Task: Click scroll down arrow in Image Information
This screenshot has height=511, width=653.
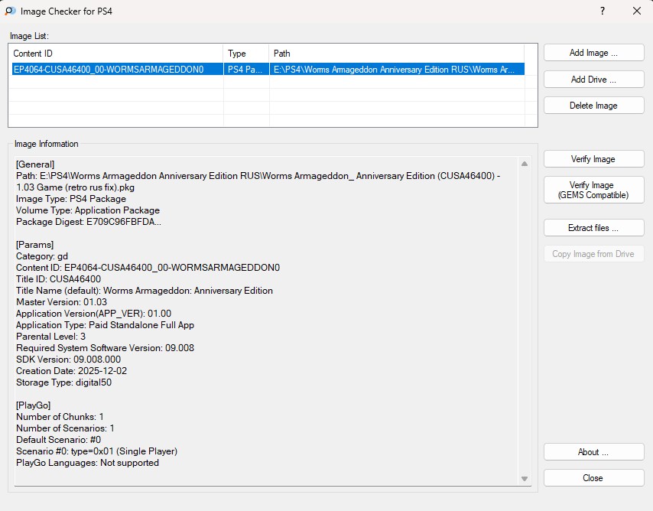Action: (x=525, y=478)
